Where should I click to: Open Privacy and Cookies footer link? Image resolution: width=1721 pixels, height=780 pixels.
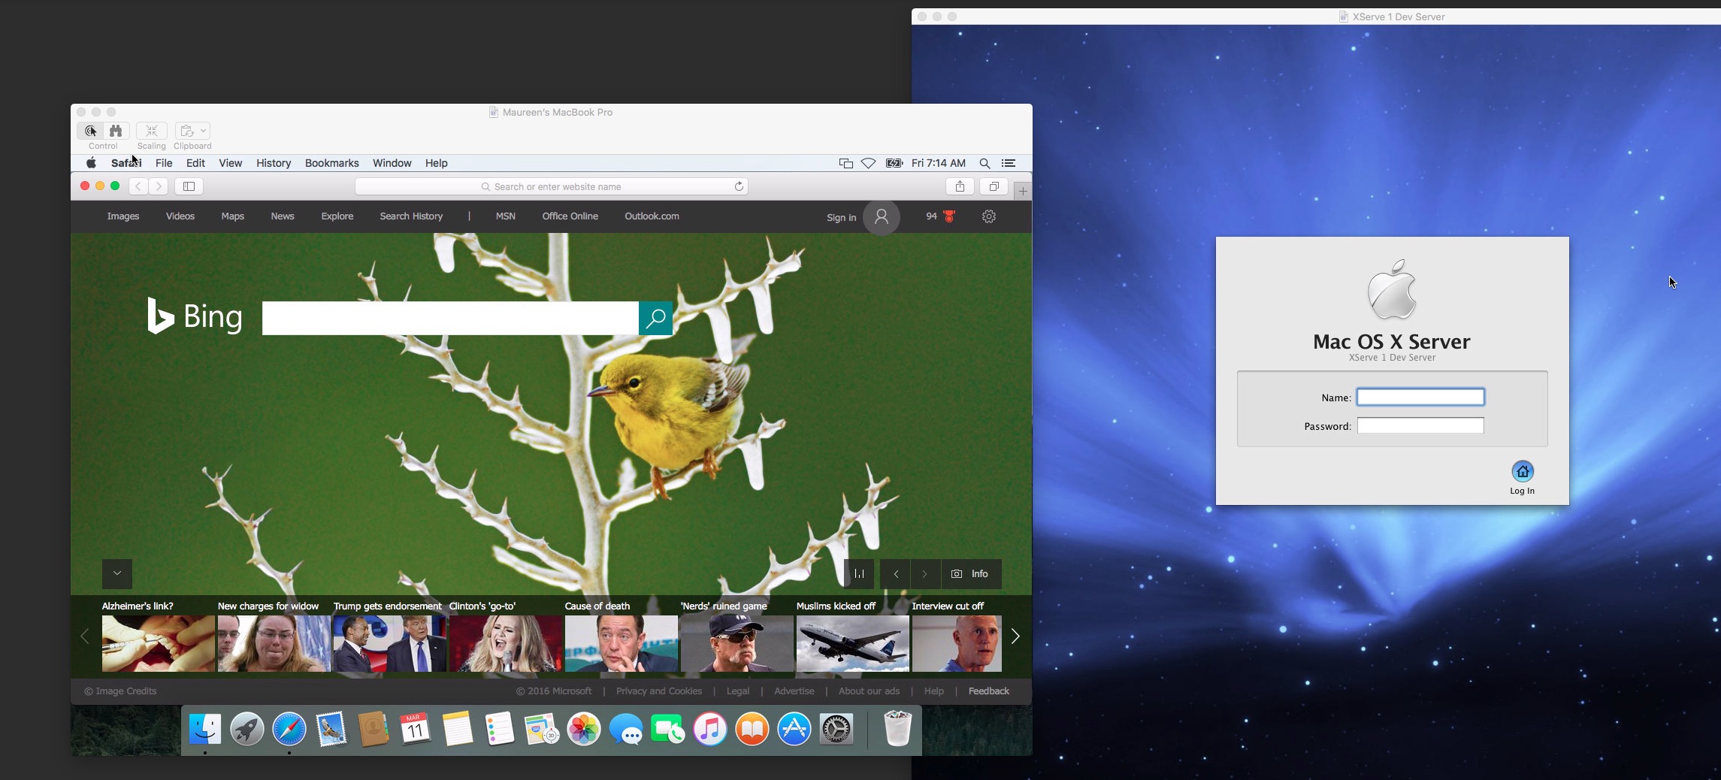[x=659, y=691]
